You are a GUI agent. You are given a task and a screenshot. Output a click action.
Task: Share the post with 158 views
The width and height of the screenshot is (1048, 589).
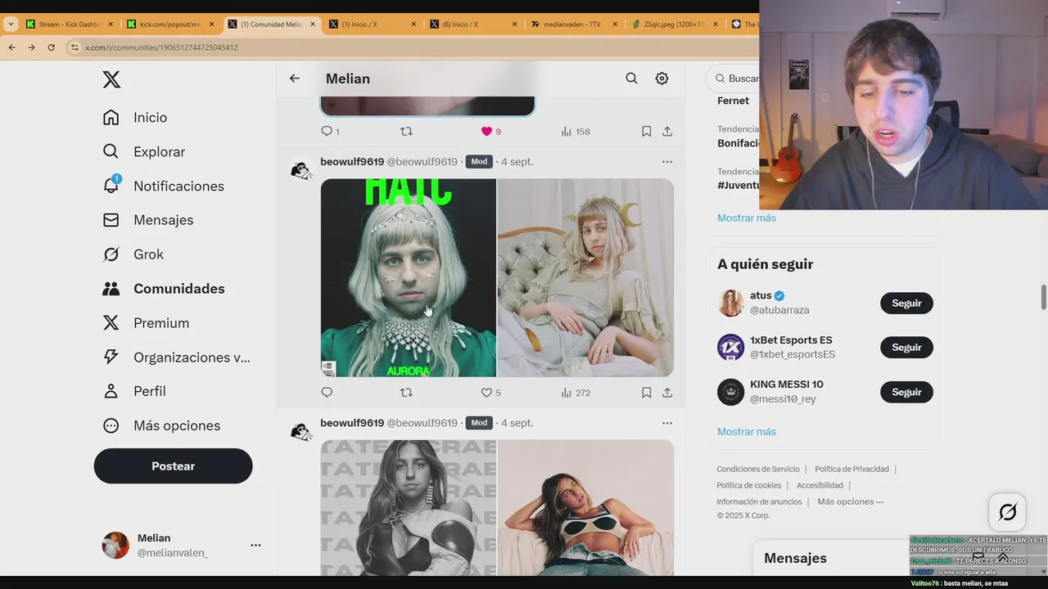coord(667,131)
